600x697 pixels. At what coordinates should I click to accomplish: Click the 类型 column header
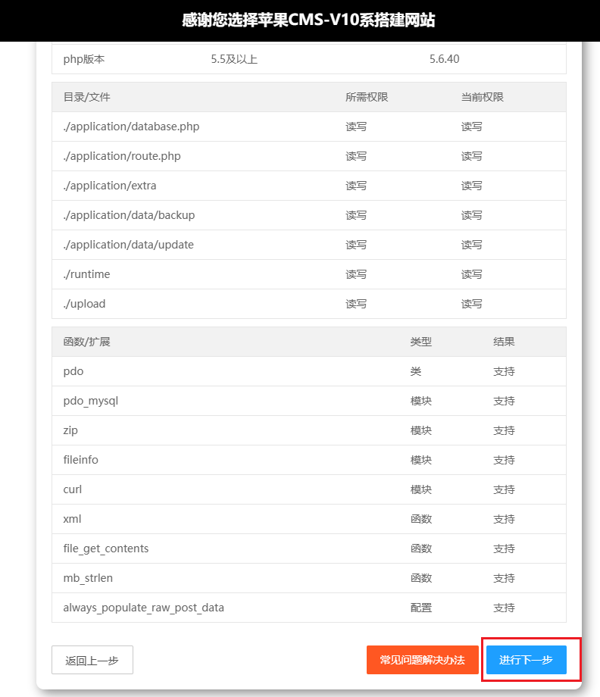421,342
